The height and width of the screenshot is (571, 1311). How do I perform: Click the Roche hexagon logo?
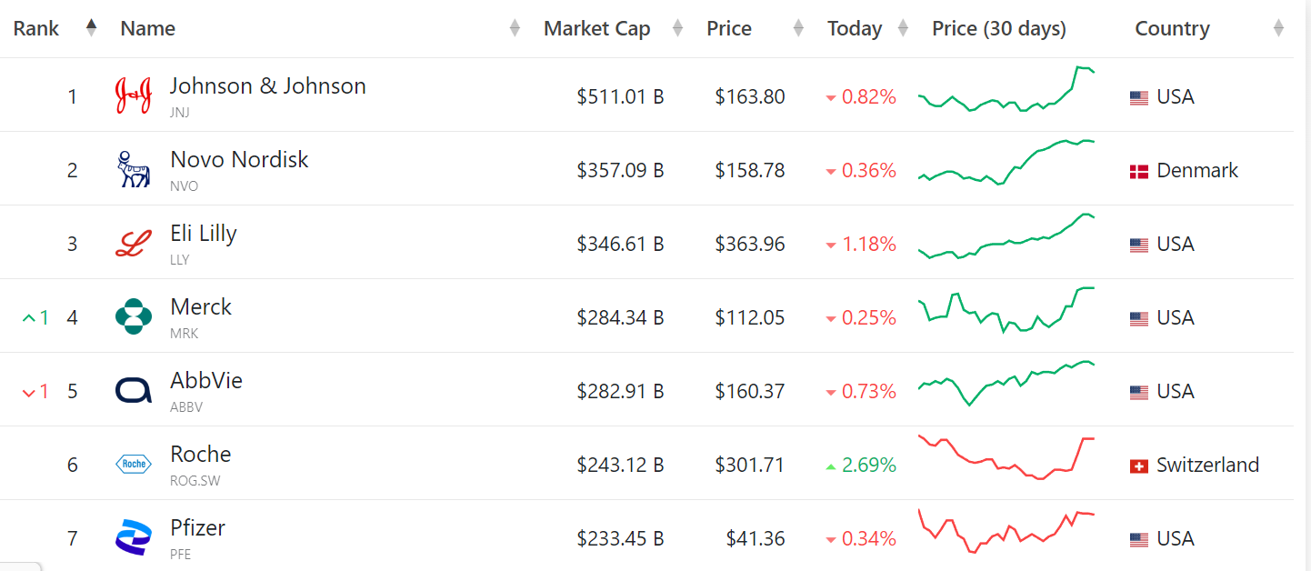[134, 465]
